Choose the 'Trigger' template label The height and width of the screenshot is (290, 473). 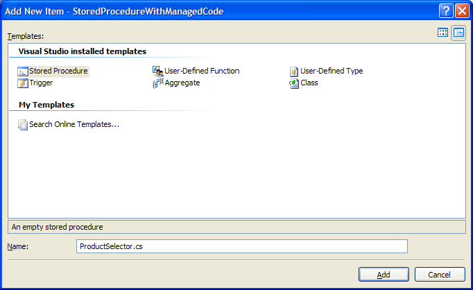point(41,83)
